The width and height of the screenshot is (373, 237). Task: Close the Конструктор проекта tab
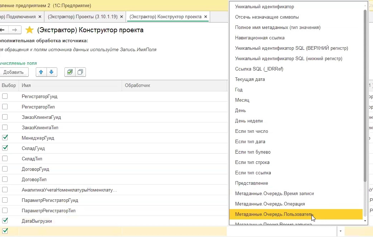[206, 17]
